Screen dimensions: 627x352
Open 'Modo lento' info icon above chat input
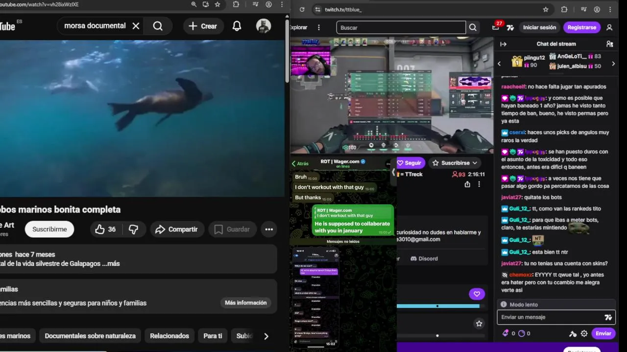[x=504, y=305]
